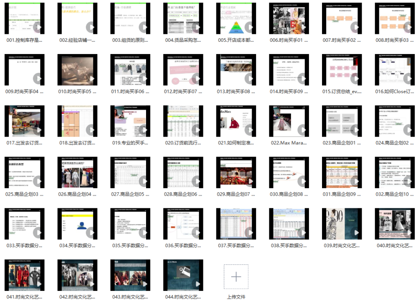Click file name 020.订货前流行
419x302 pixels.
point(183,143)
